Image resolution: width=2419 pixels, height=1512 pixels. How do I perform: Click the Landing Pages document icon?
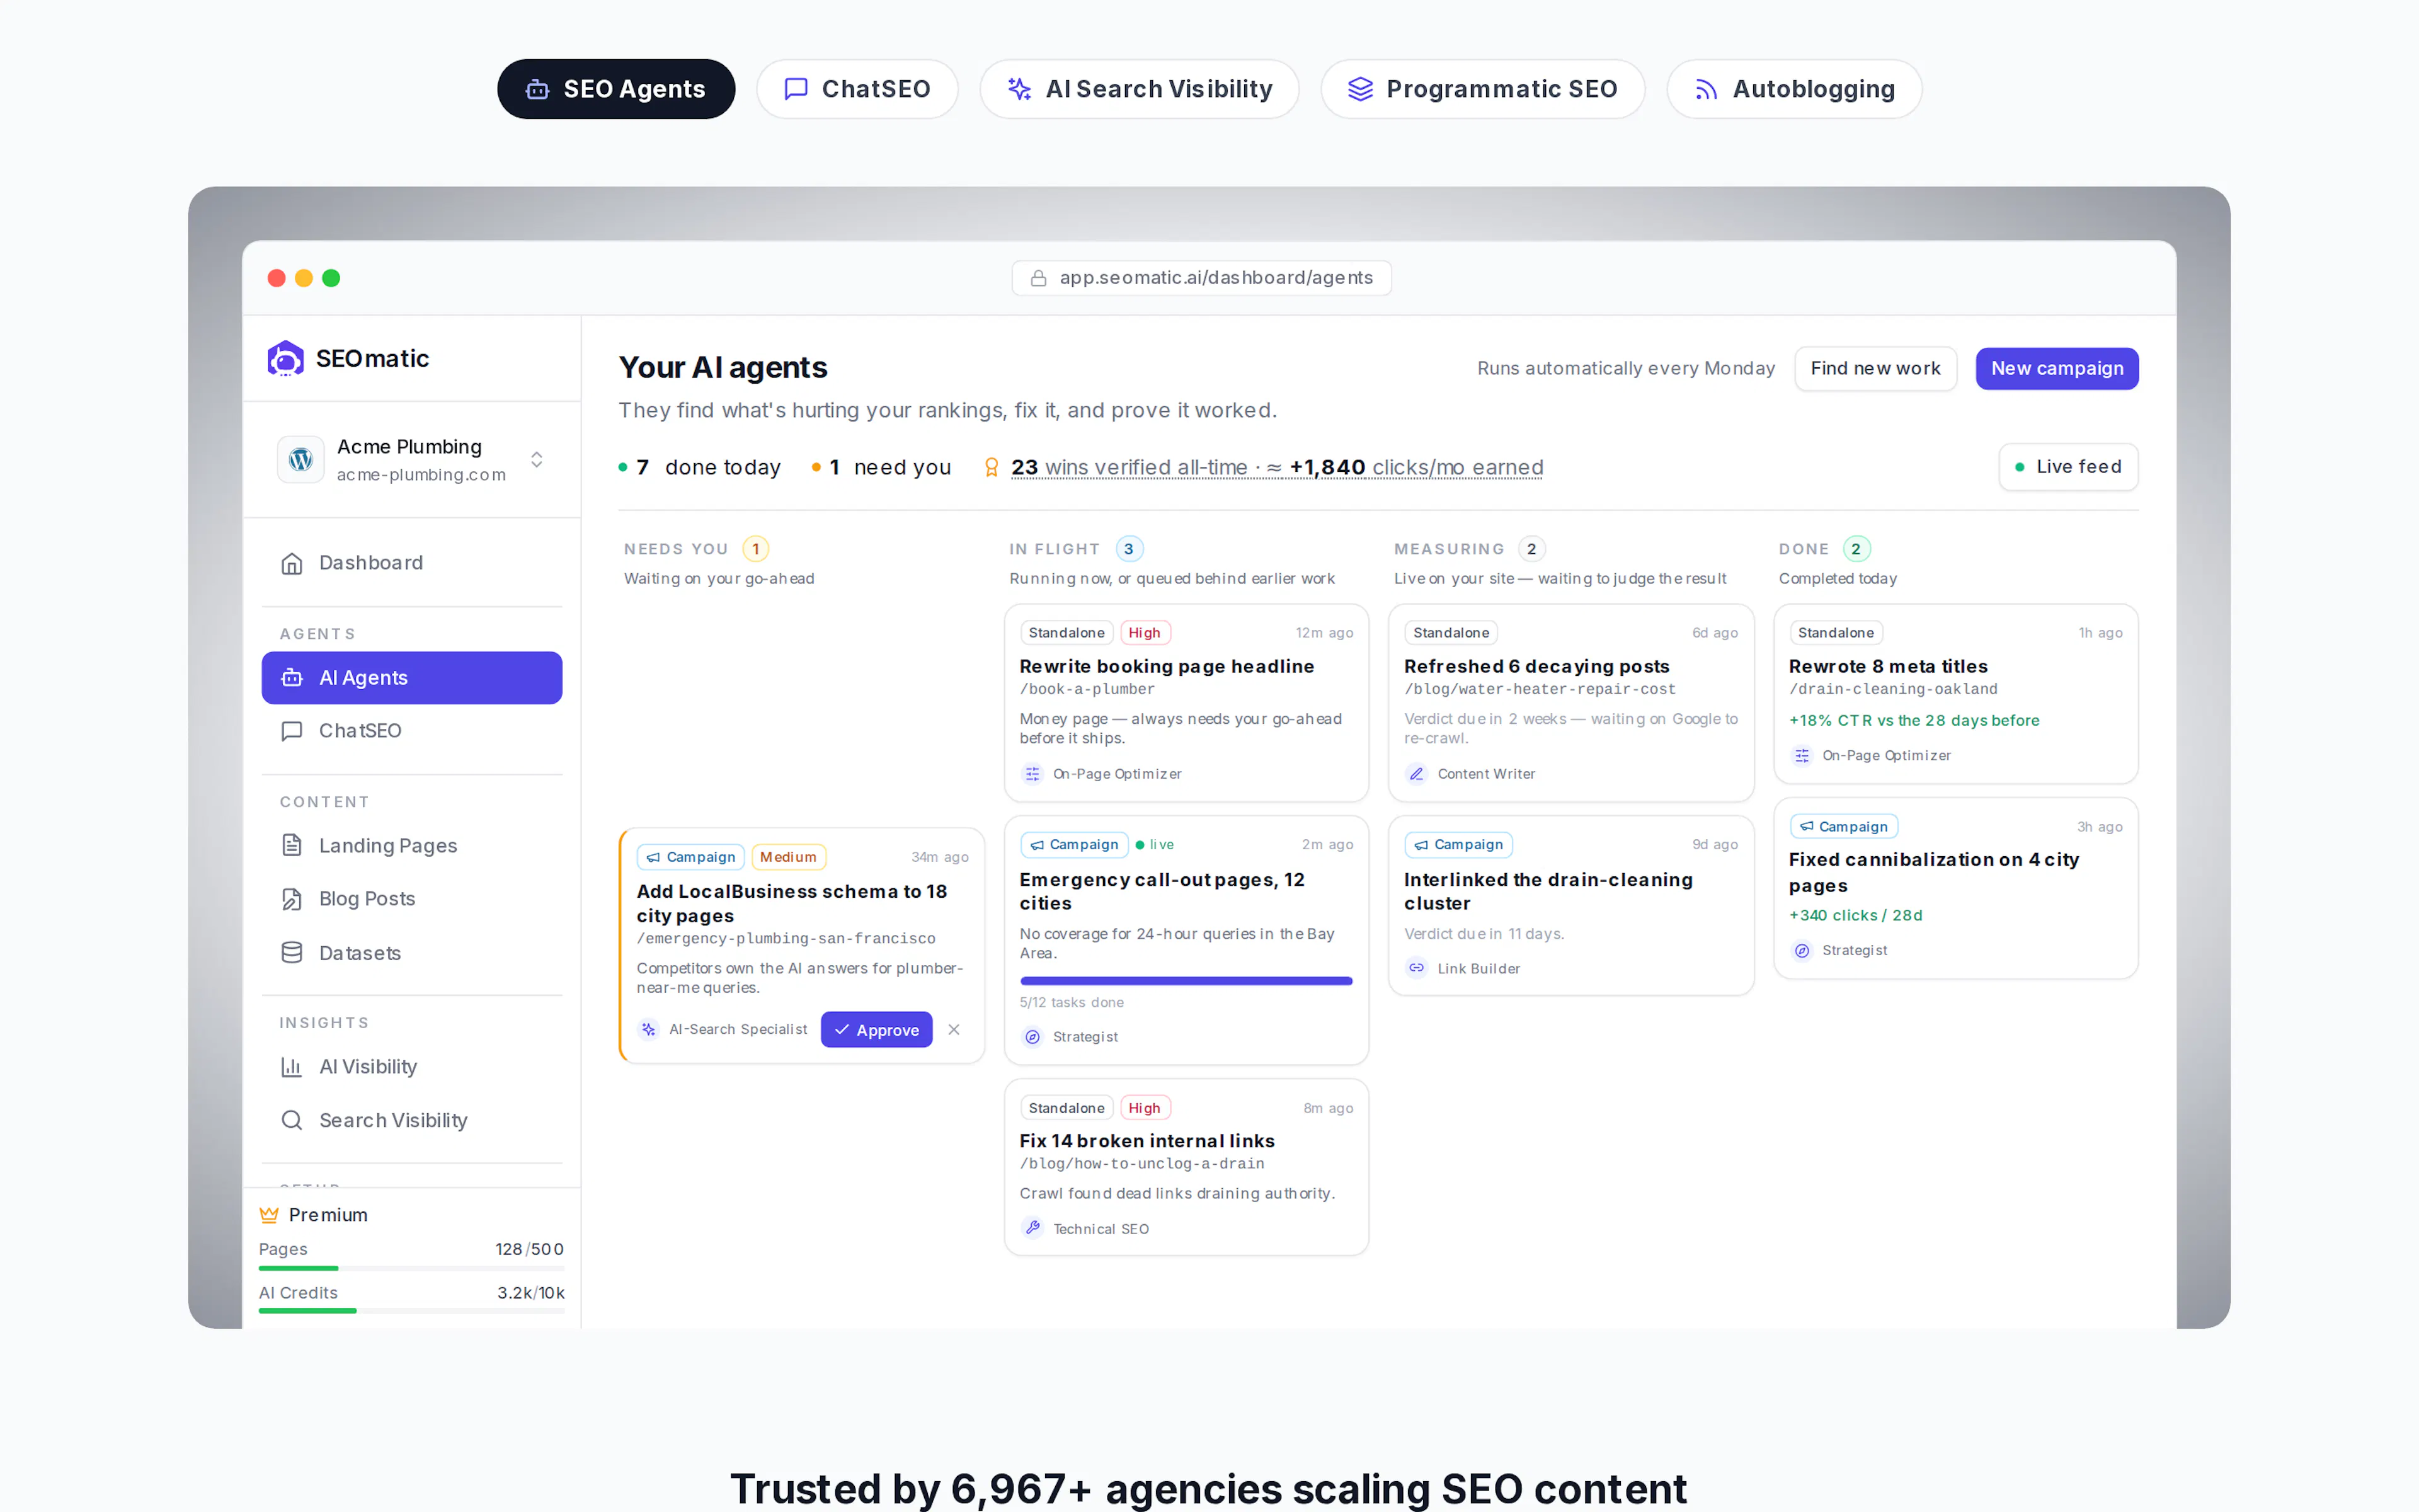[292, 845]
